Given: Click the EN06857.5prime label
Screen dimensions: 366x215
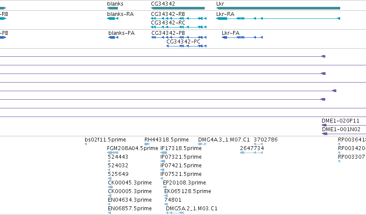Looking at the screenshot, I should pyautogui.click(x=130, y=209).
